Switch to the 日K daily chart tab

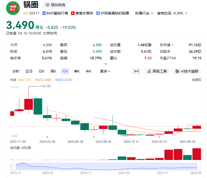41,71
